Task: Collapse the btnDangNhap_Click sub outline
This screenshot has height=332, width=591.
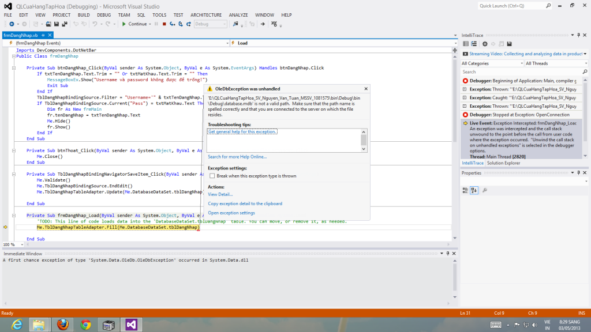Action: pyautogui.click(x=14, y=68)
